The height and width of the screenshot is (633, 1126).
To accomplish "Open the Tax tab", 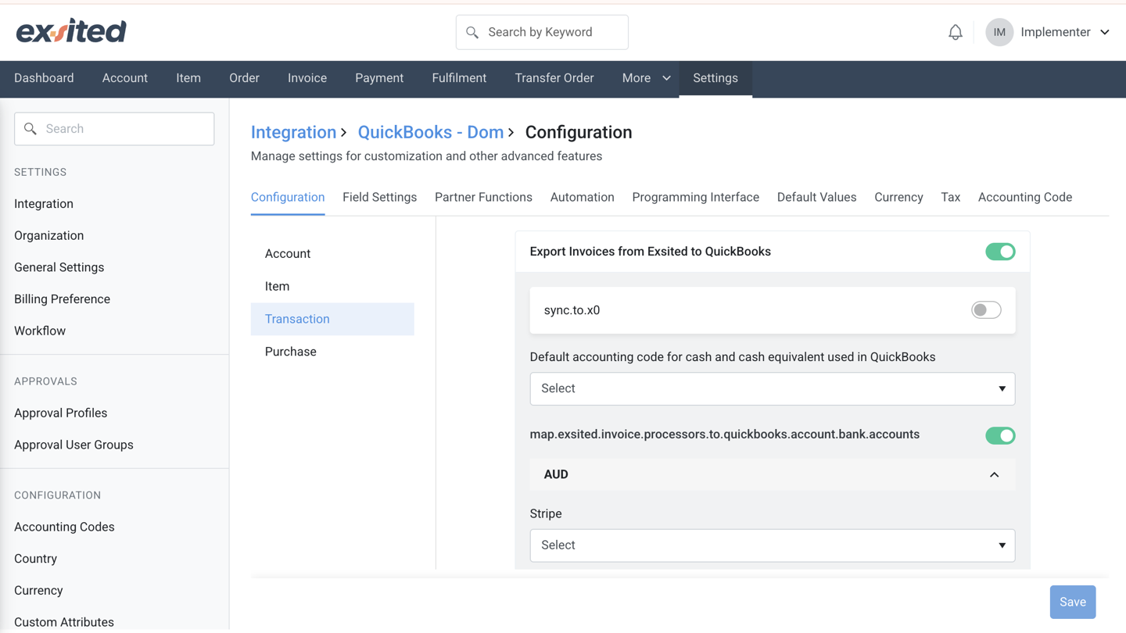I will pos(951,197).
